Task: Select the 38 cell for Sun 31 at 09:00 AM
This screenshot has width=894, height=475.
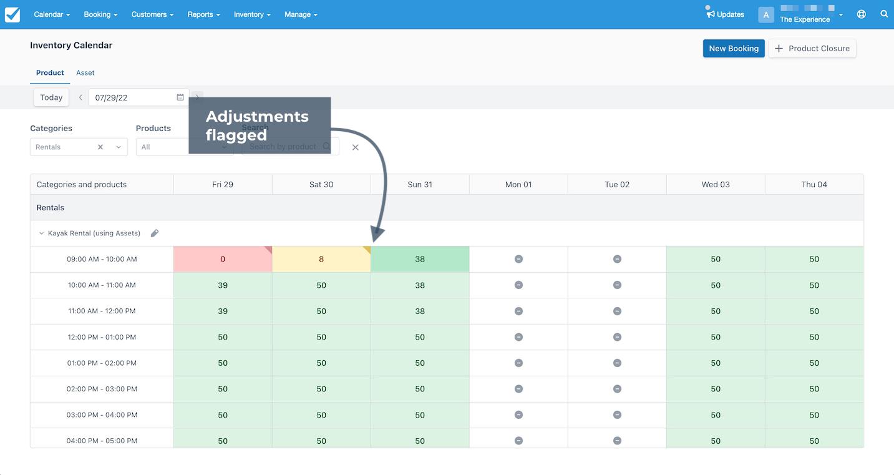Action: click(420, 259)
